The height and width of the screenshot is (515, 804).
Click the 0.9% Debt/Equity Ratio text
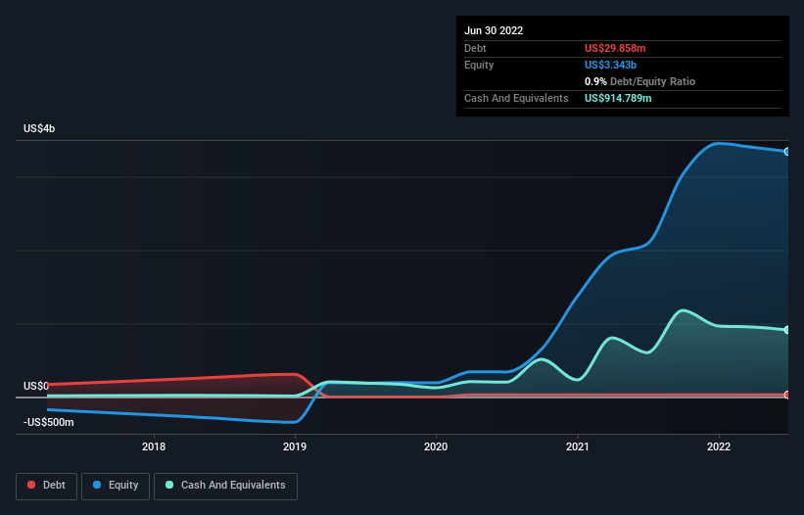pyautogui.click(x=639, y=81)
